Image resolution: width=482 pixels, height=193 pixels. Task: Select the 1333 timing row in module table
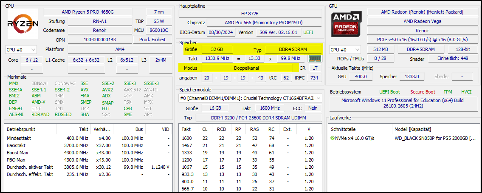tap(251, 153)
